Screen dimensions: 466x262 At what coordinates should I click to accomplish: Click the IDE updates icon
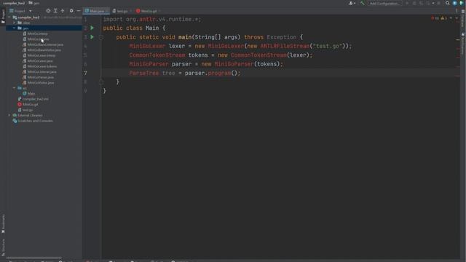pyautogui.click(x=454, y=3)
